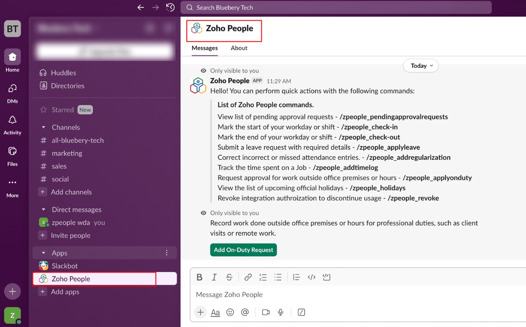
Task: Collapse the Apps section
Action: (43, 253)
